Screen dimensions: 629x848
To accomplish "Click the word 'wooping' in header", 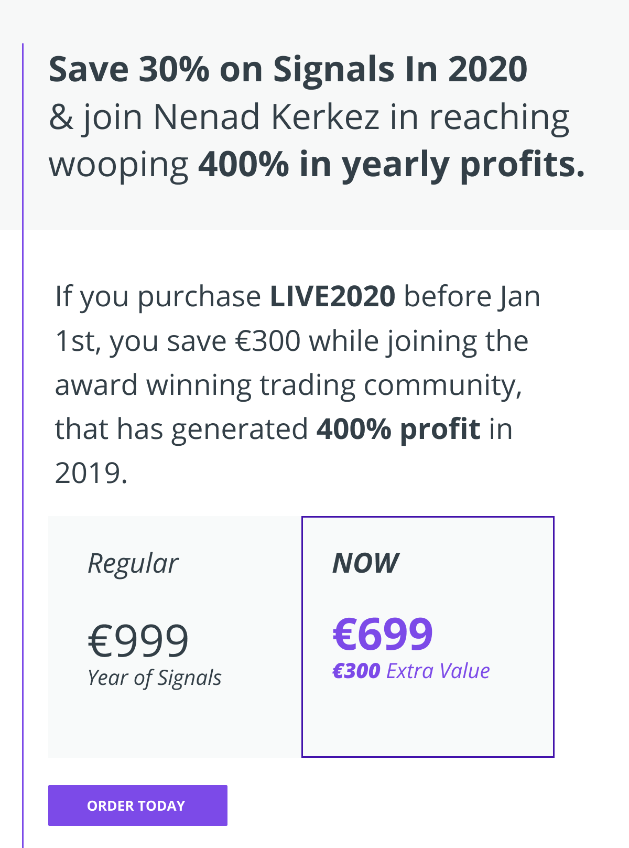I will pyautogui.click(x=118, y=165).
